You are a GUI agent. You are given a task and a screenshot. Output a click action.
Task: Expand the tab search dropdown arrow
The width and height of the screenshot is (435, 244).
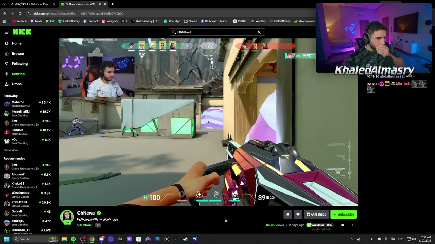[x=4, y=4]
